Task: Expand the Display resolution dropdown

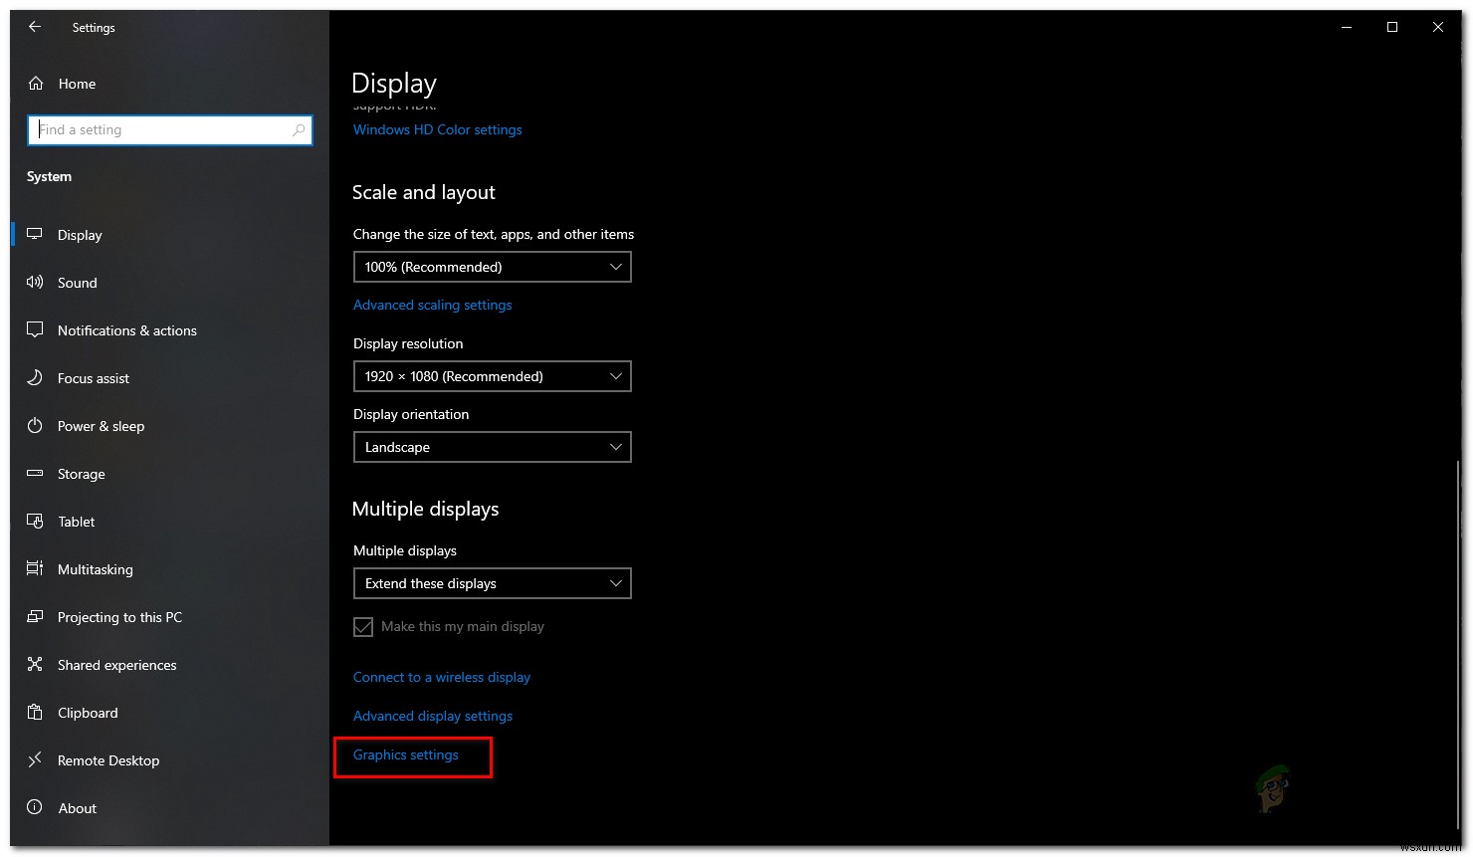Action: [492, 376]
